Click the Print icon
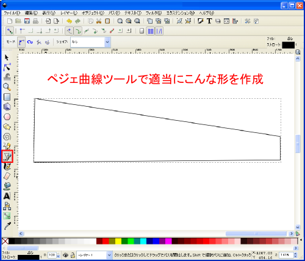The width and height of the screenshot is (305, 261). (x=35, y=21)
